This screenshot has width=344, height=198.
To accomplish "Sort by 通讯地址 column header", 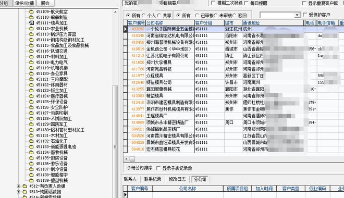I will 273,23.
